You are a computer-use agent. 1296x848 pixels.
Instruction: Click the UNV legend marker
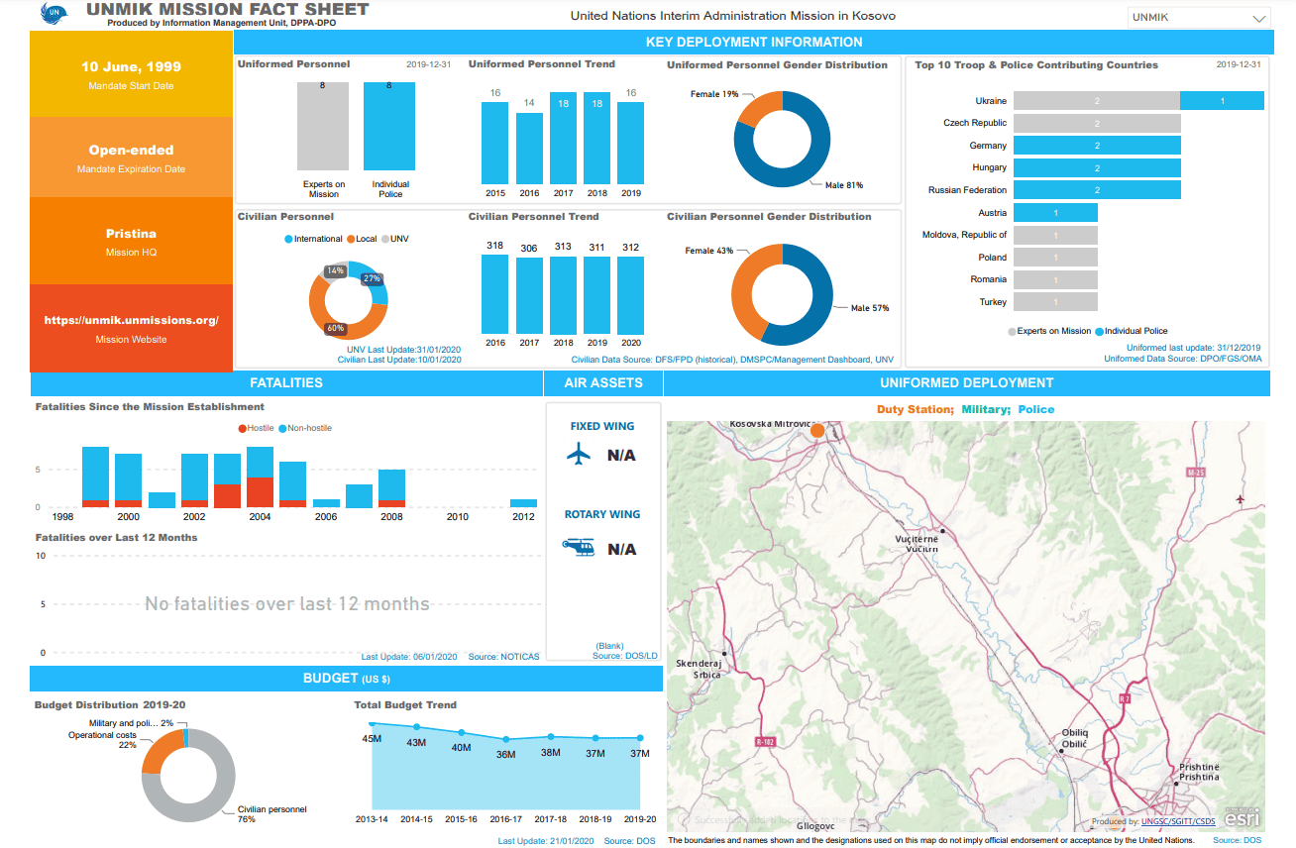click(x=385, y=239)
